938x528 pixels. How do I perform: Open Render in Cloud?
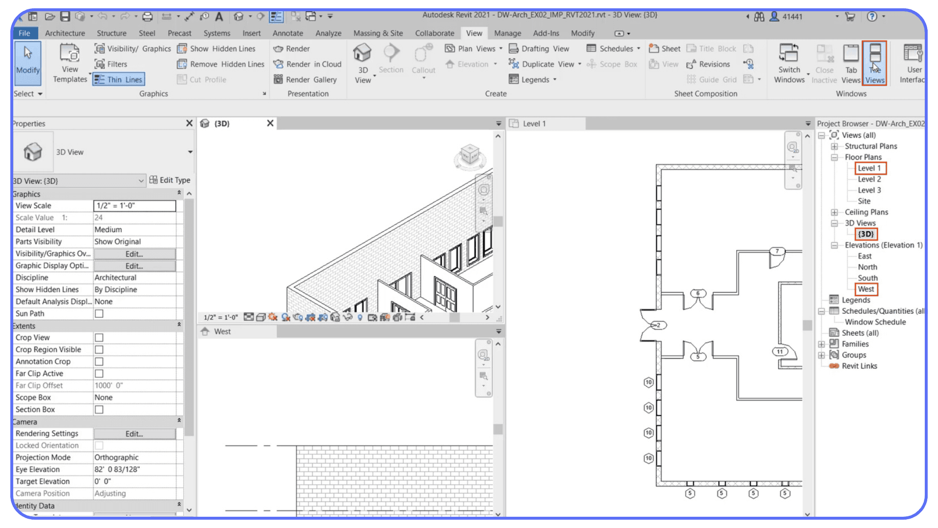coord(307,64)
